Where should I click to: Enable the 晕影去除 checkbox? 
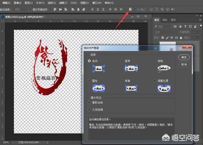click(89, 103)
